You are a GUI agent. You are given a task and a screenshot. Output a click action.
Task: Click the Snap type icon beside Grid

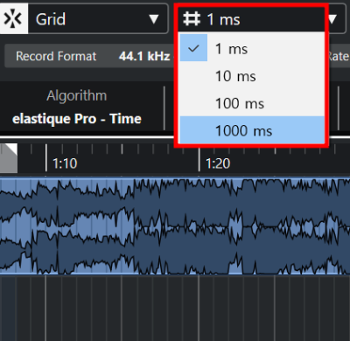[13, 19]
